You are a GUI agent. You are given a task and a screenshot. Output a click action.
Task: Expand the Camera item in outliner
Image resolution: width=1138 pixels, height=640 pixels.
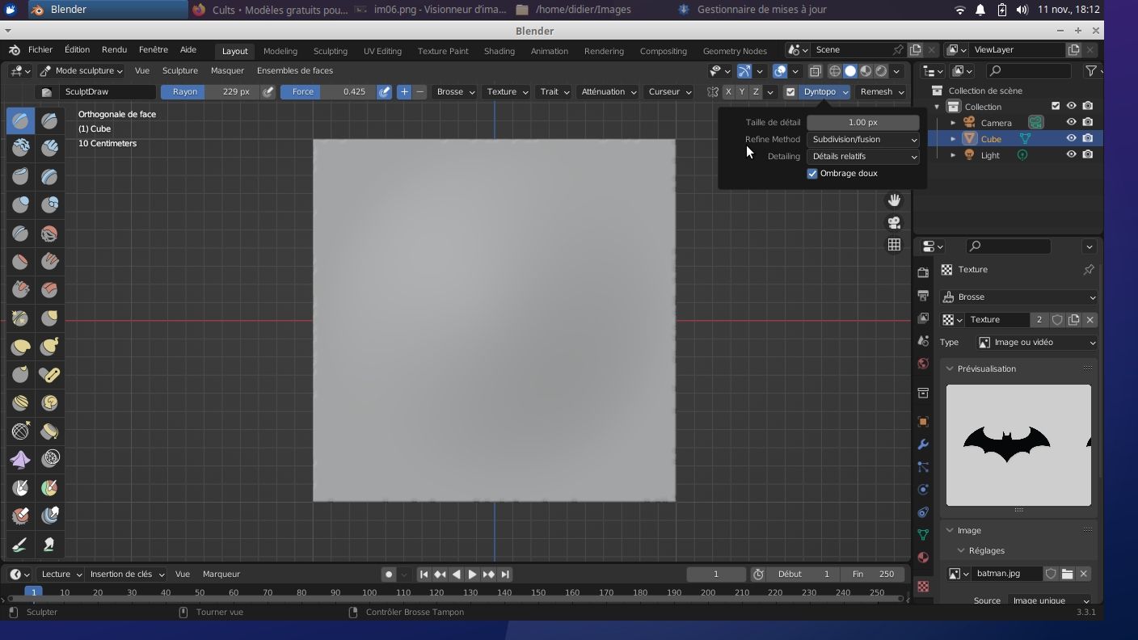[953, 123]
